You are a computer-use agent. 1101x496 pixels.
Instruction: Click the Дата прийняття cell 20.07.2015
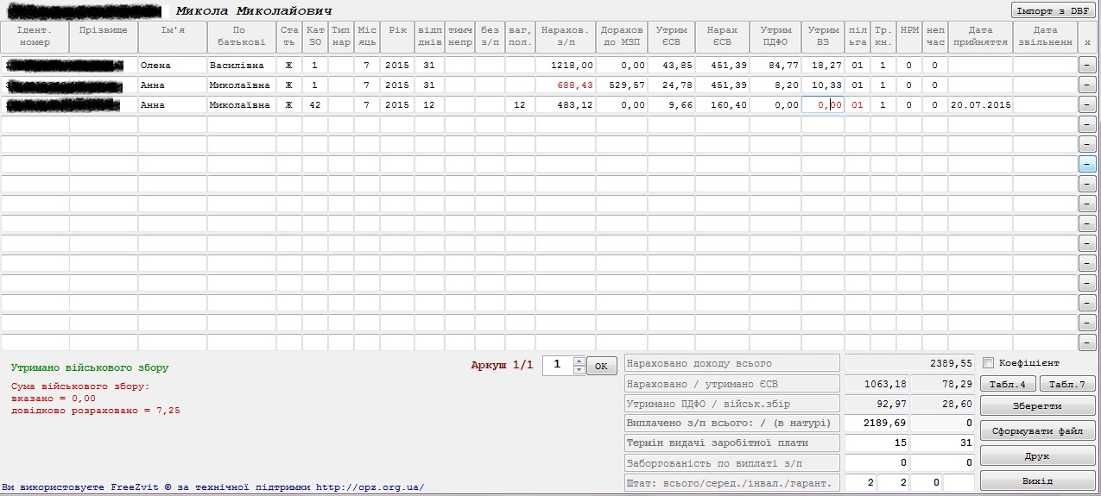click(x=980, y=105)
